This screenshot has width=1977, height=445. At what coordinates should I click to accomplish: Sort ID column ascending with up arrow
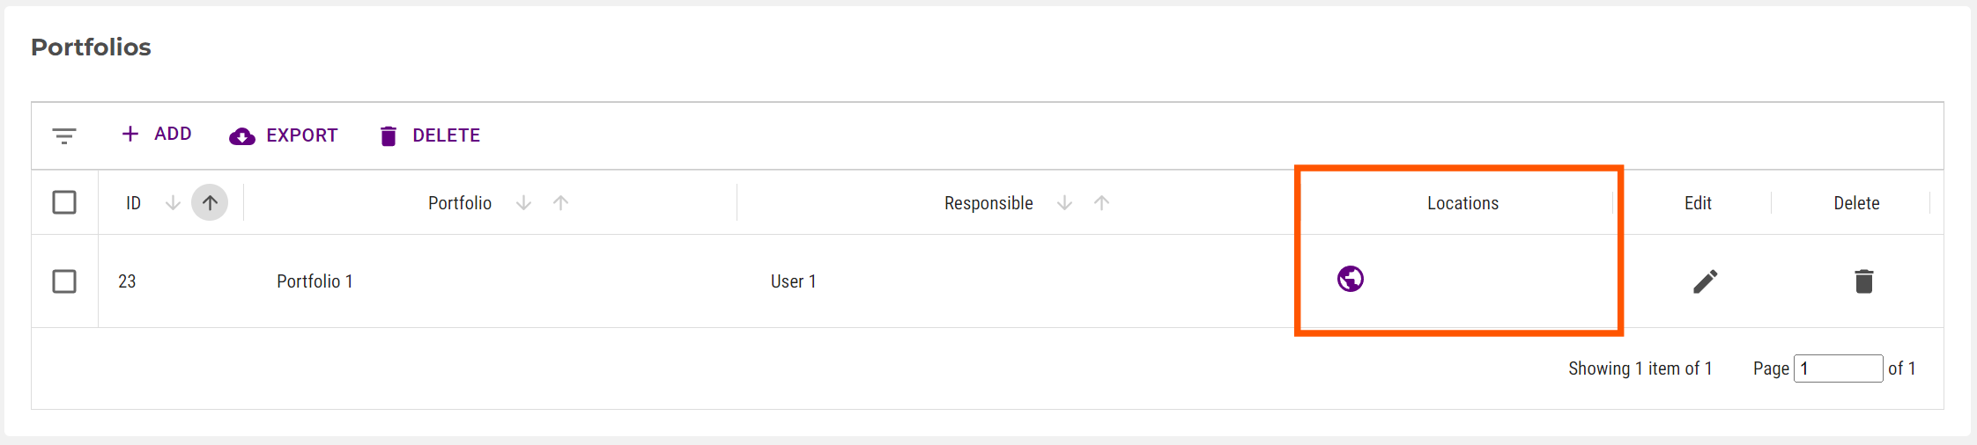coord(210,203)
